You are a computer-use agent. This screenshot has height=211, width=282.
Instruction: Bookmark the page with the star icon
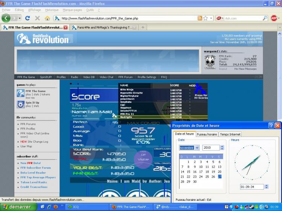coord(206,18)
